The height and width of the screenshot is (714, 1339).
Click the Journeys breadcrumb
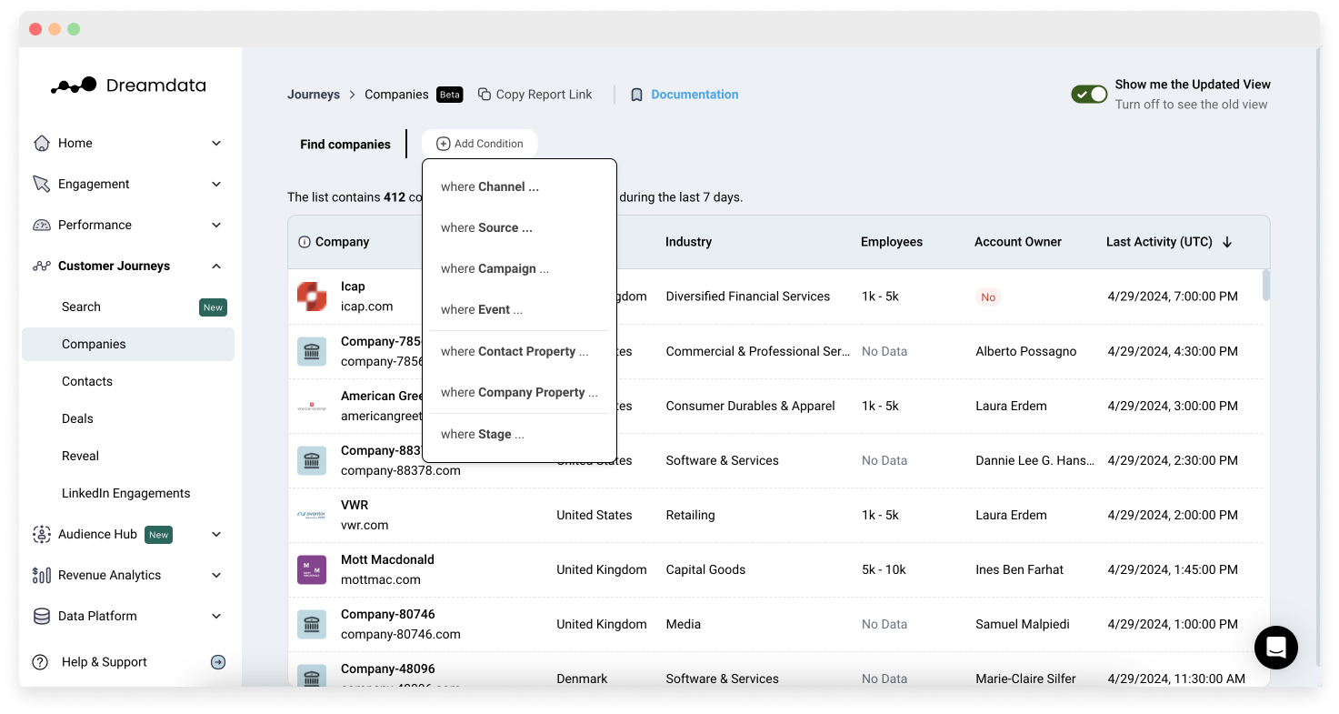314,95
